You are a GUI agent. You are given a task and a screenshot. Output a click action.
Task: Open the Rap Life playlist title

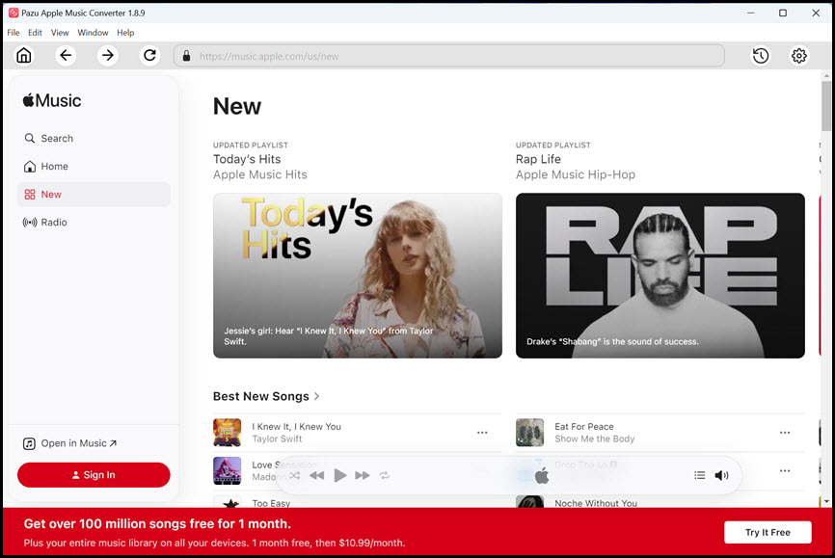[538, 159]
